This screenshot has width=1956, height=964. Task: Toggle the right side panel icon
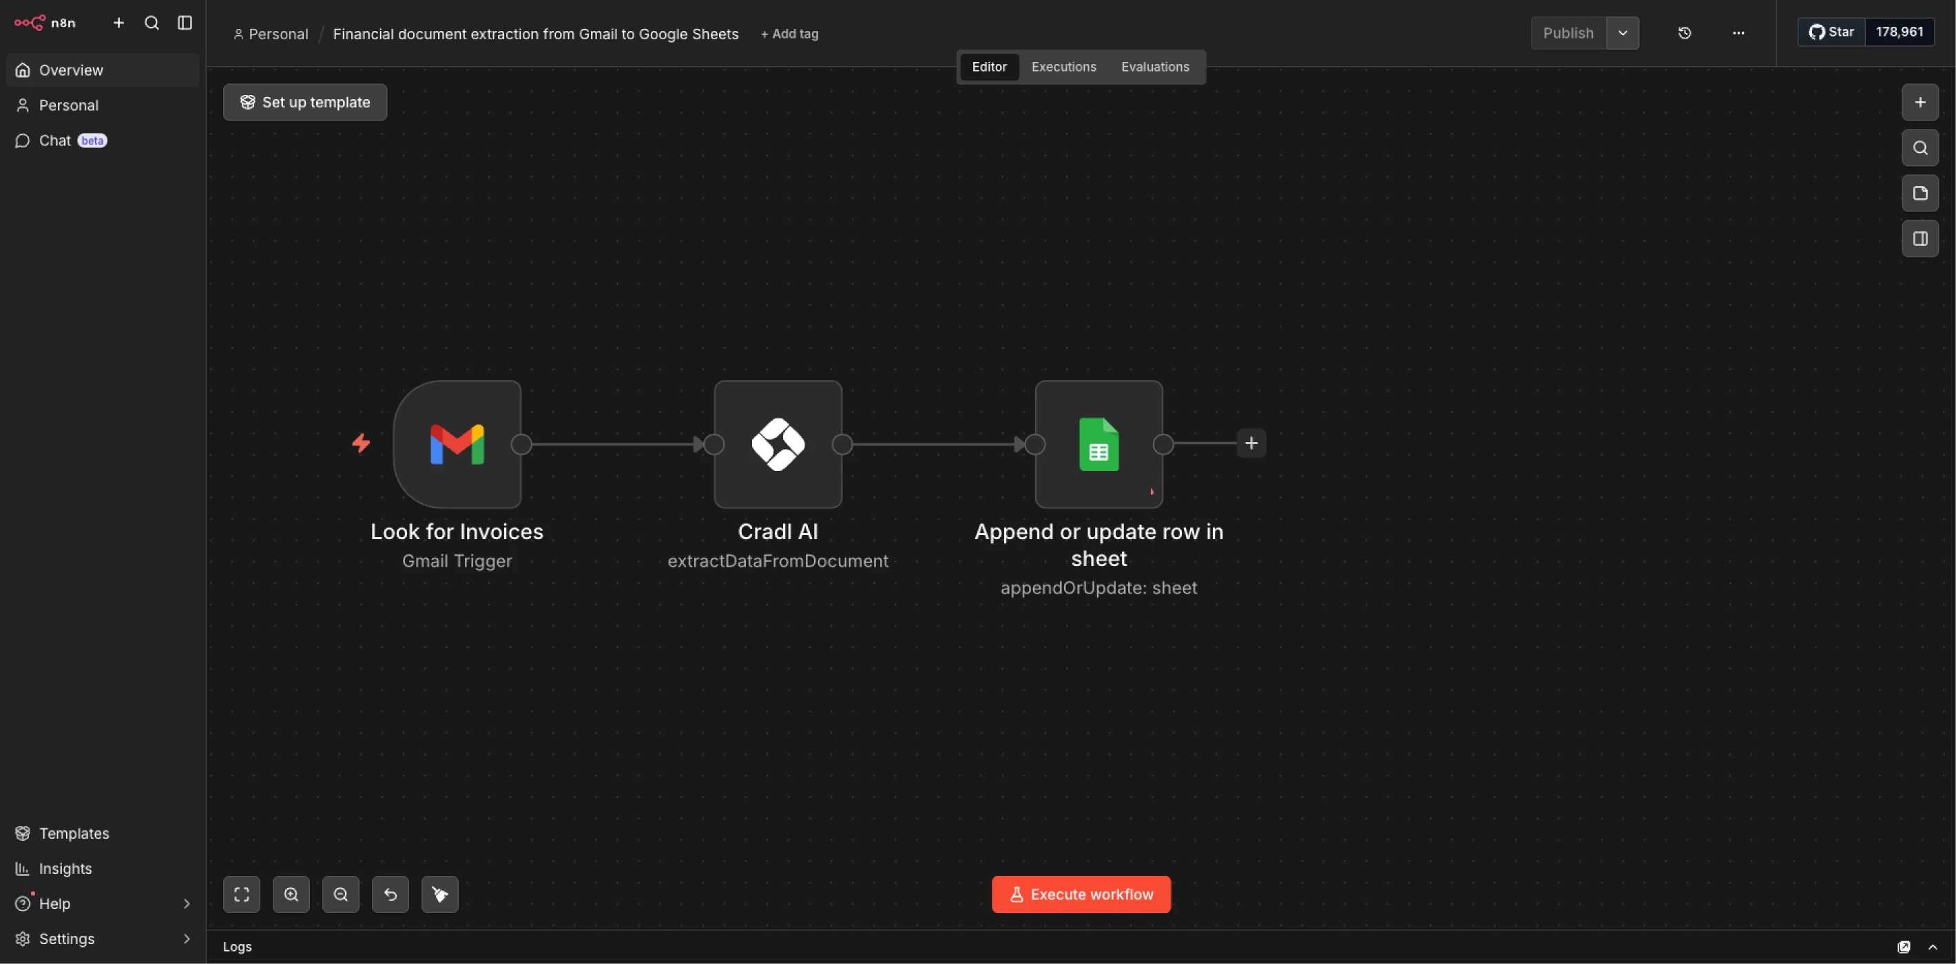tap(1919, 238)
